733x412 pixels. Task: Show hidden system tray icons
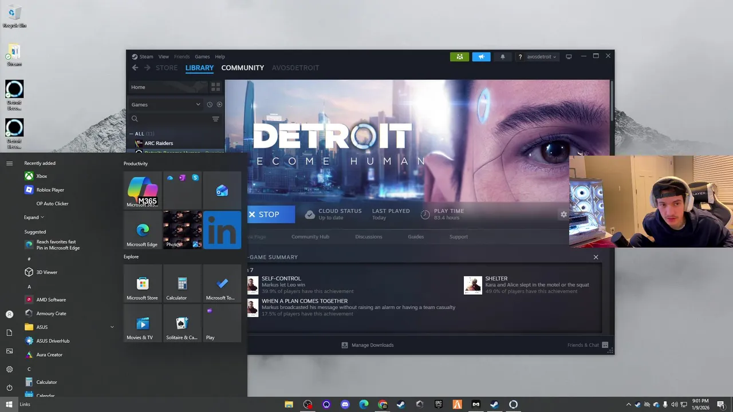click(x=629, y=405)
